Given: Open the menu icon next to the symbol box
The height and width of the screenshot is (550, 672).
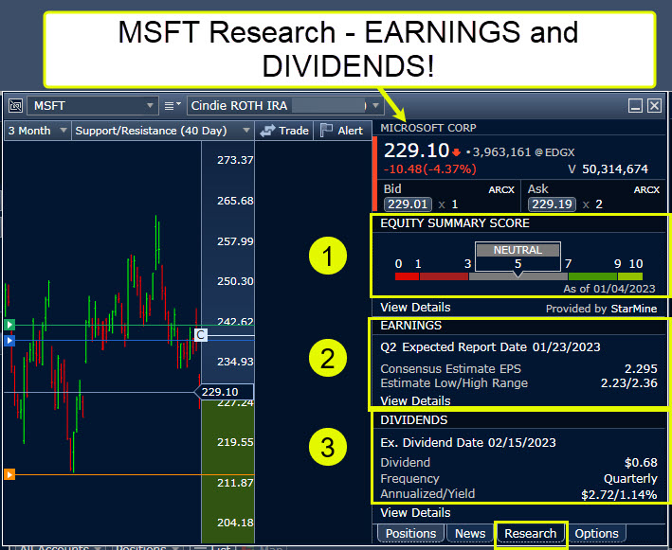Looking at the screenshot, I should [172, 106].
